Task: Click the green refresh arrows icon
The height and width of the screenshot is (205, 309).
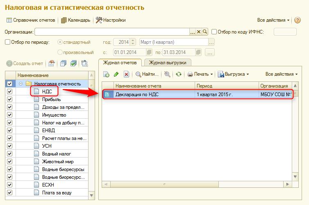Action: (x=179, y=74)
